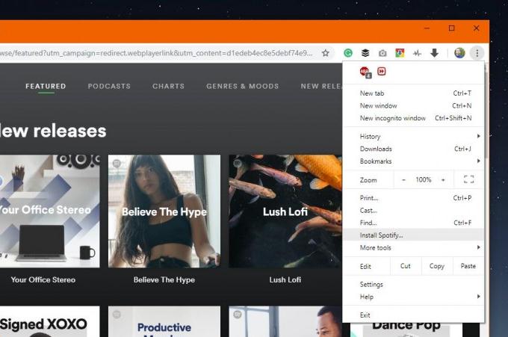Click the red adblock extension in menu
This screenshot has height=337, width=508.
pyautogui.click(x=365, y=72)
